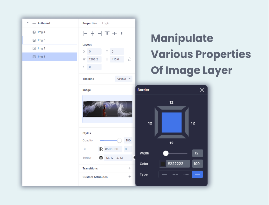Click the Img 3 image icon

click(34, 40)
